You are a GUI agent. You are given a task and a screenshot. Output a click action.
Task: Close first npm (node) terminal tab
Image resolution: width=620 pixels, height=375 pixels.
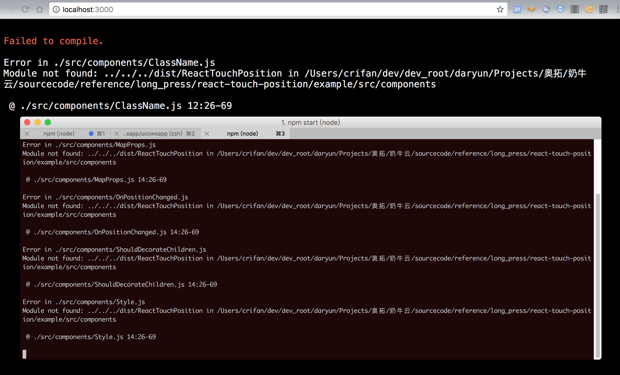[x=27, y=134]
